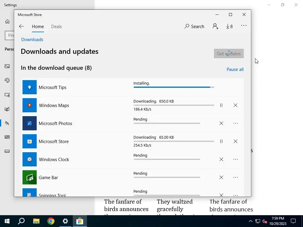Open Themes in Settings sidebar
The width and height of the screenshot is (303, 227).
click(x=7, y=109)
